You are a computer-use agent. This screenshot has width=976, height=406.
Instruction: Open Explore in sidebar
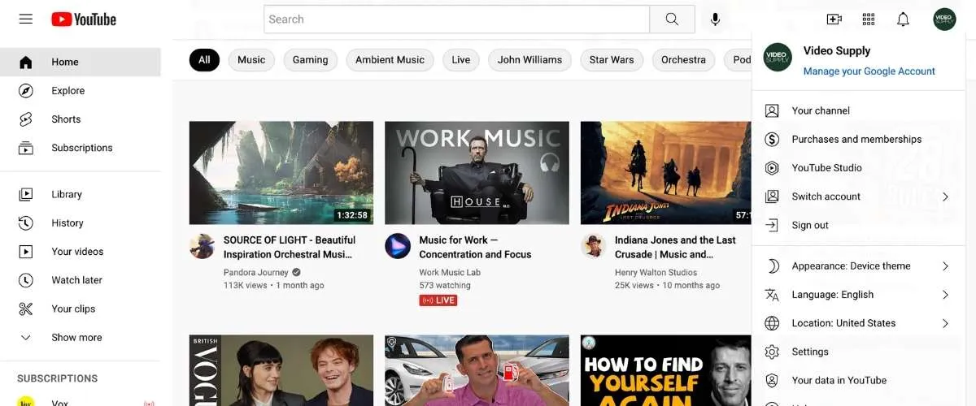click(81, 90)
